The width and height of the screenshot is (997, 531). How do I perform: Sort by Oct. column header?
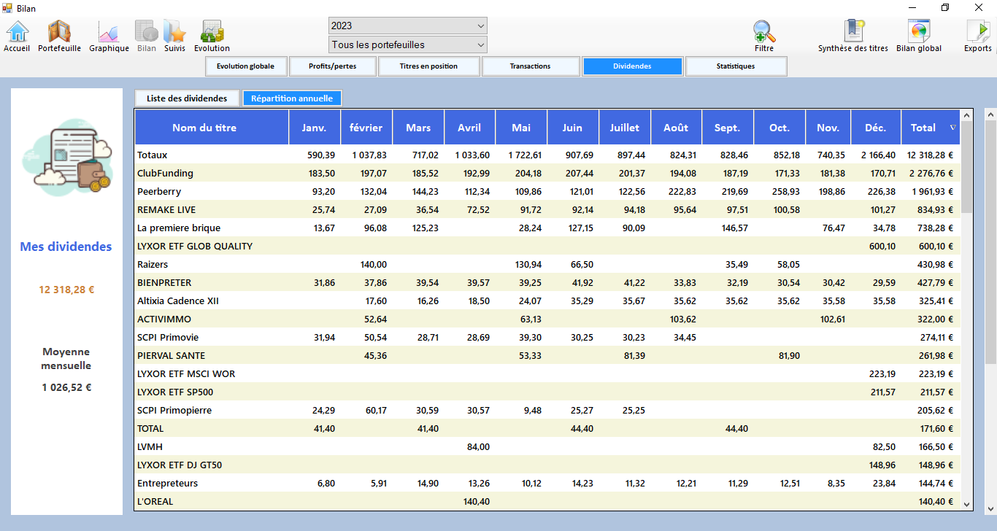pos(779,128)
